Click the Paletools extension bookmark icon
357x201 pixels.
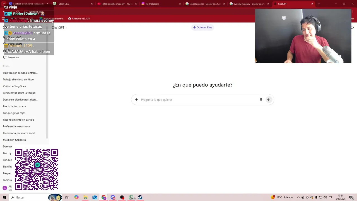tap(70, 19)
